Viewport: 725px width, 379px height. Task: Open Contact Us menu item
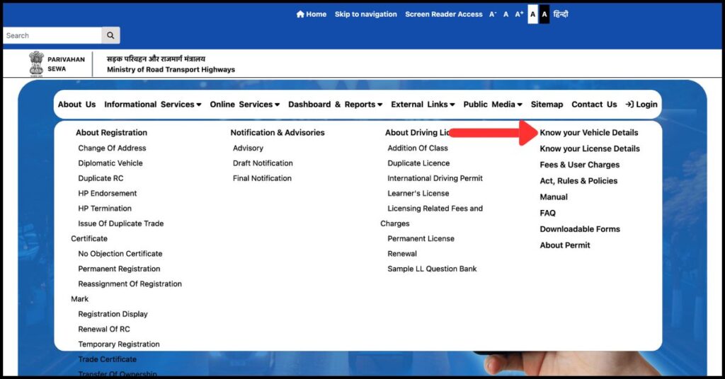tap(594, 105)
